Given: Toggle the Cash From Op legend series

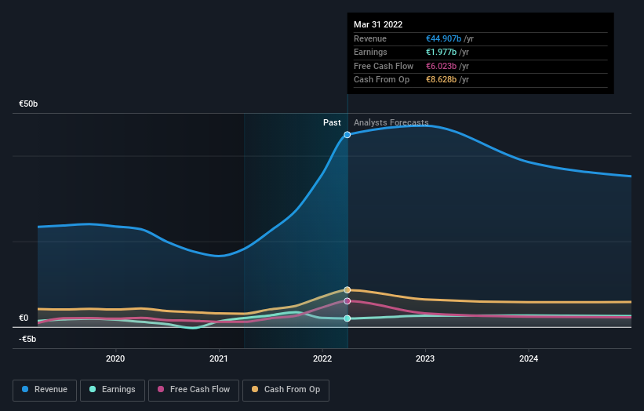Looking at the screenshot, I should coord(286,390).
